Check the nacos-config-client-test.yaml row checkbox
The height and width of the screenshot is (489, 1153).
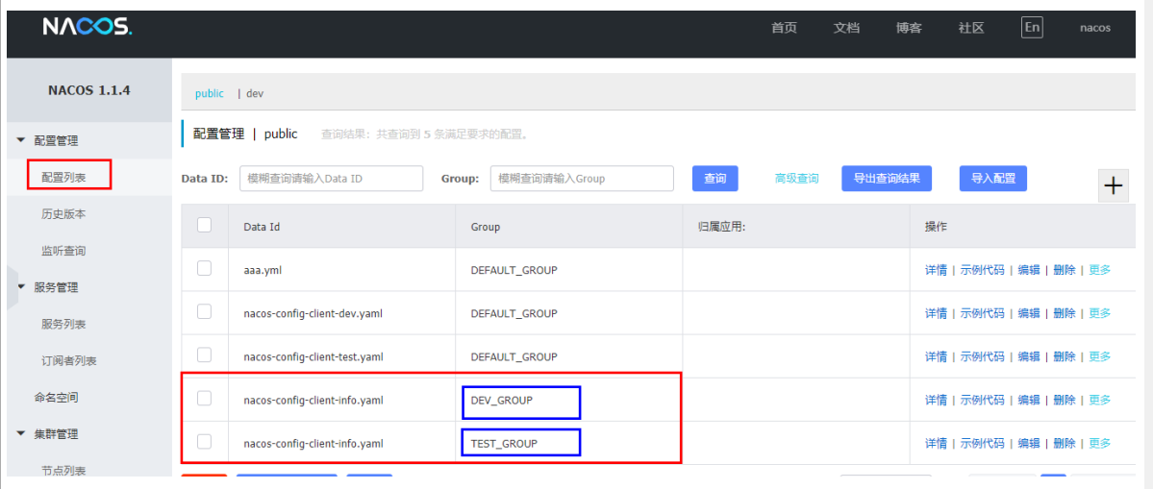[x=205, y=355]
